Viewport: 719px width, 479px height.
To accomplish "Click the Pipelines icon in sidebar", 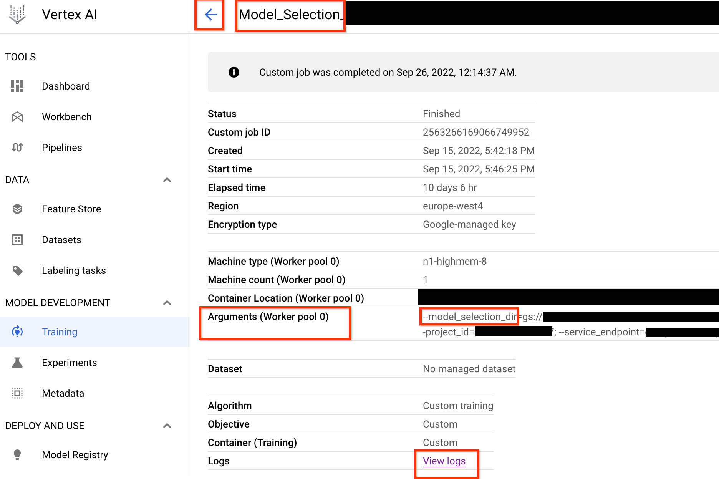I will (x=17, y=148).
